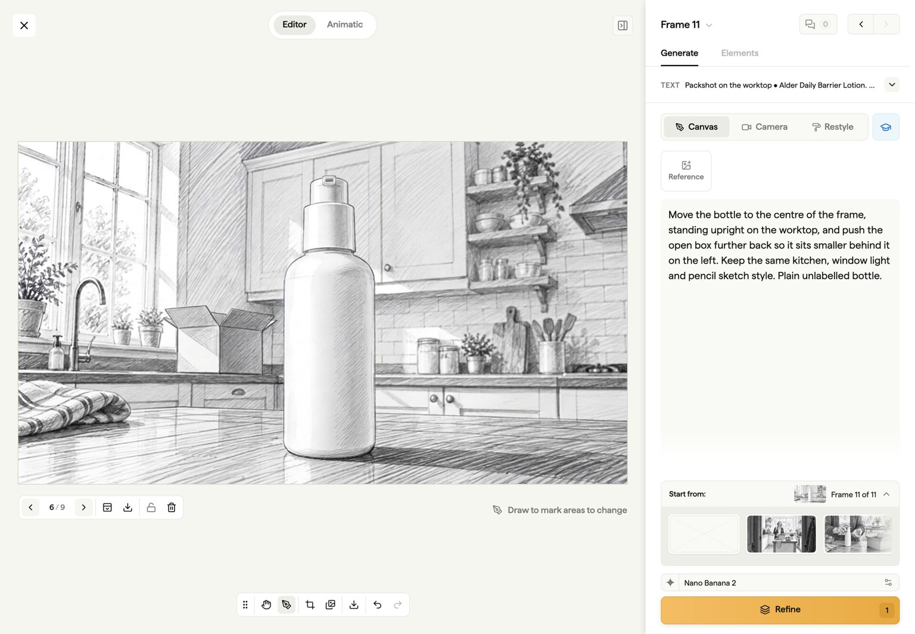The width and height of the screenshot is (915, 634).
Task: Select the hand pan tool
Action: [x=266, y=605]
